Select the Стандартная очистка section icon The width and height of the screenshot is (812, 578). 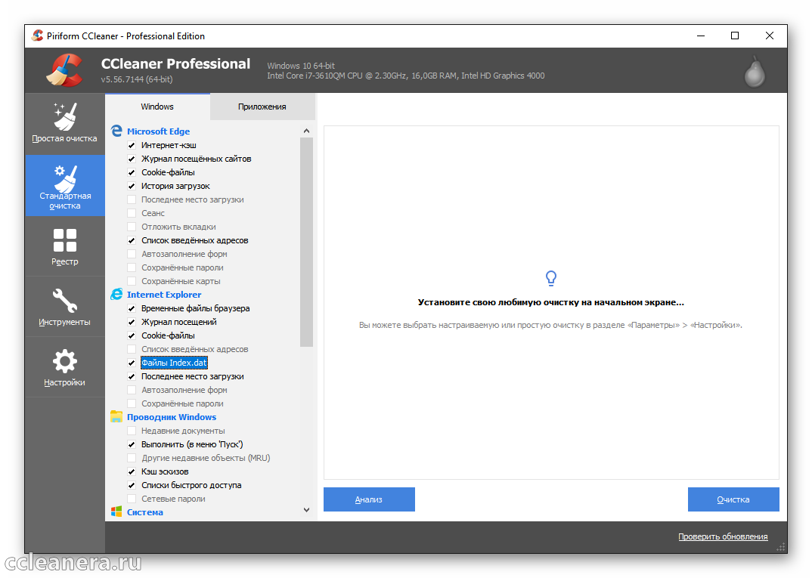click(x=64, y=178)
